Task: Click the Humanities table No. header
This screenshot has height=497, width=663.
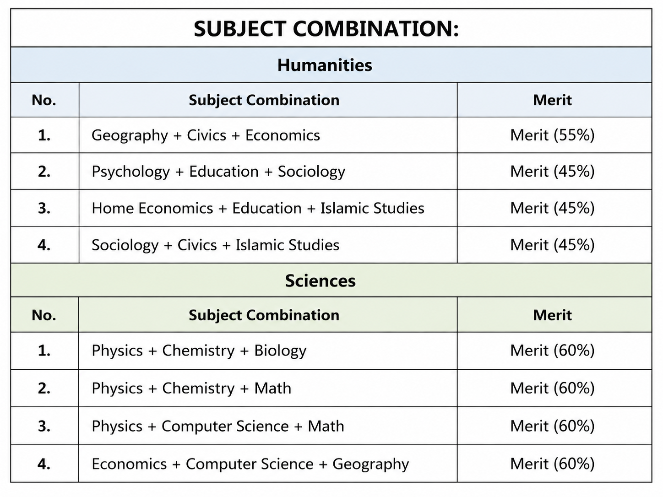Action: pos(44,100)
